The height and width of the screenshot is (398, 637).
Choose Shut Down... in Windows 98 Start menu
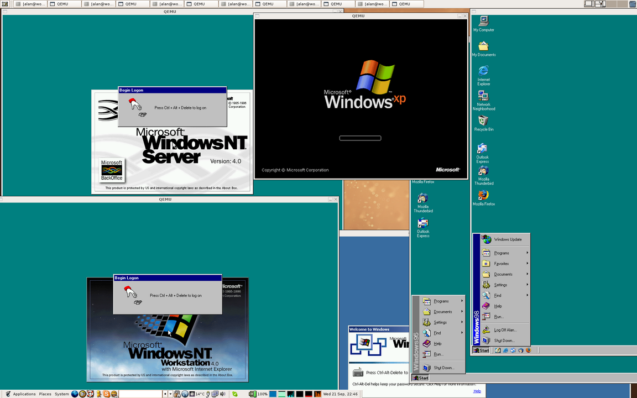pyautogui.click(x=505, y=341)
